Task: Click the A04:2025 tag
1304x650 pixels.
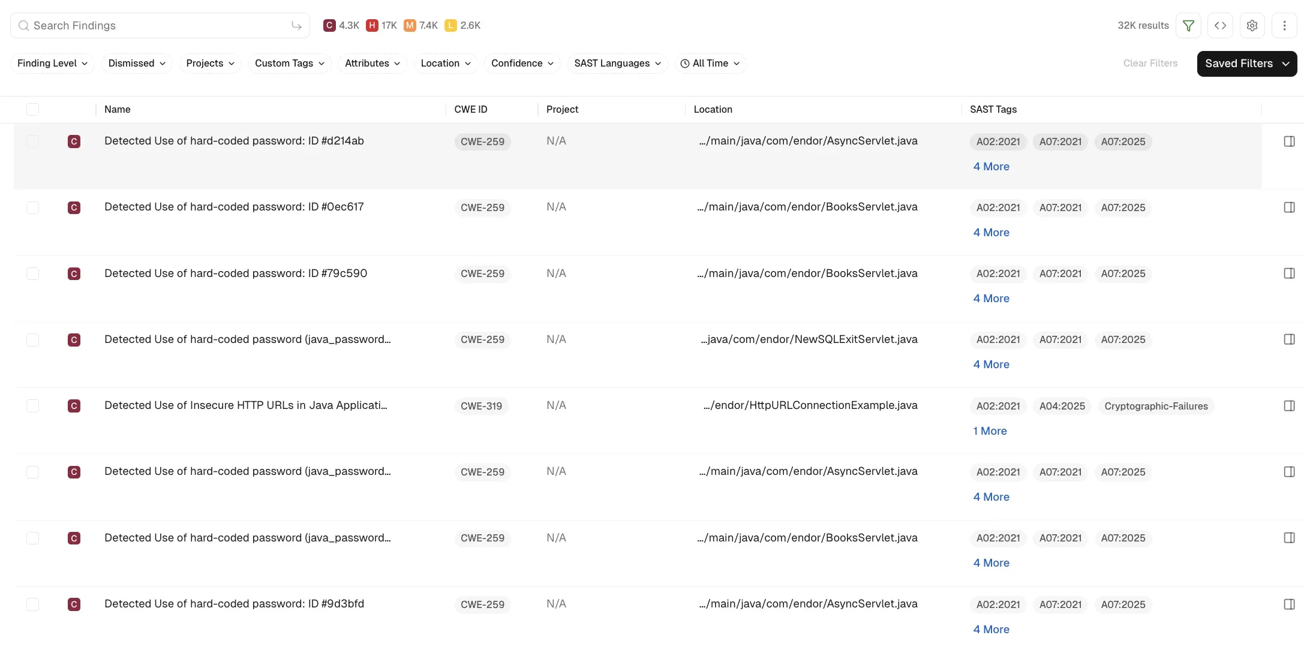Action: tap(1062, 406)
